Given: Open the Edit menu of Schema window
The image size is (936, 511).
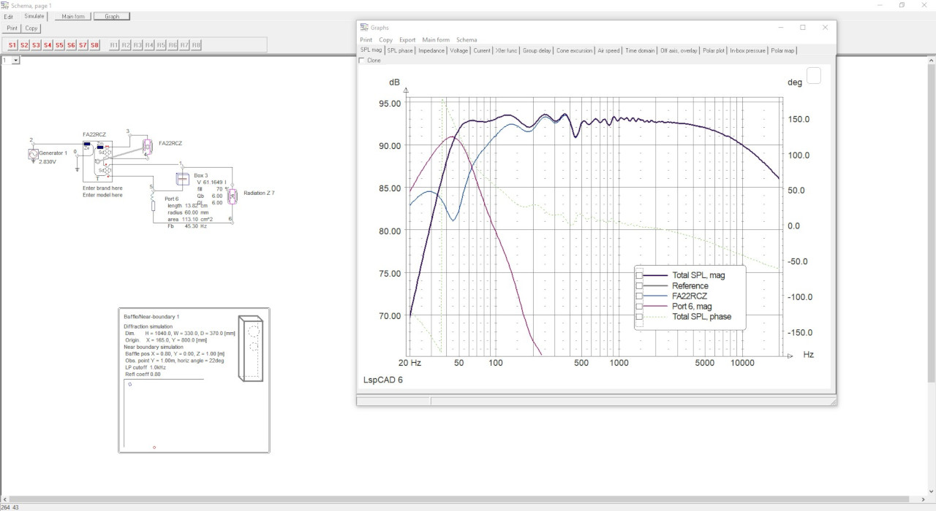Looking at the screenshot, I should pos(8,16).
